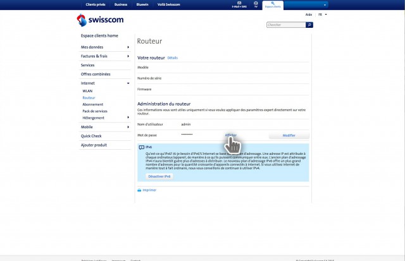Open Offres combinées in sidebar
This screenshot has width=405, height=261.
click(96, 74)
